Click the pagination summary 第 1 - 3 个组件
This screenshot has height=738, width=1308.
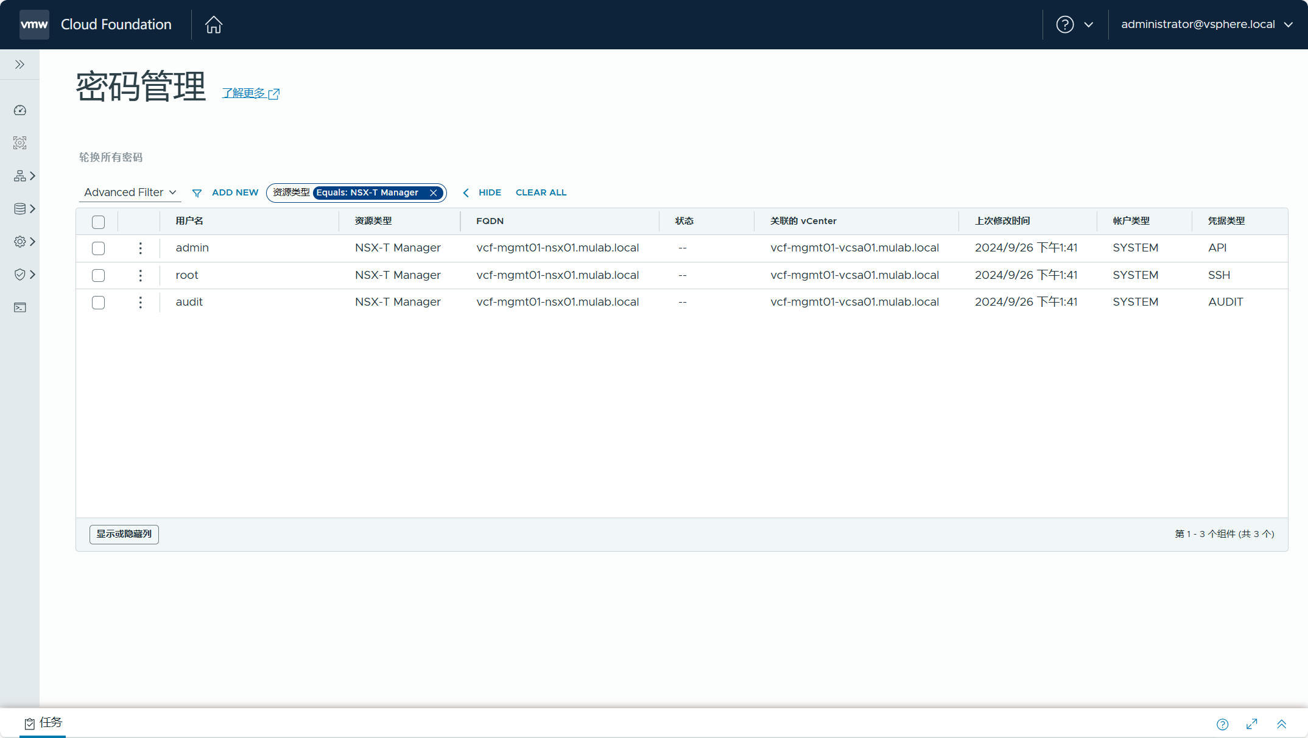point(1225,534)
